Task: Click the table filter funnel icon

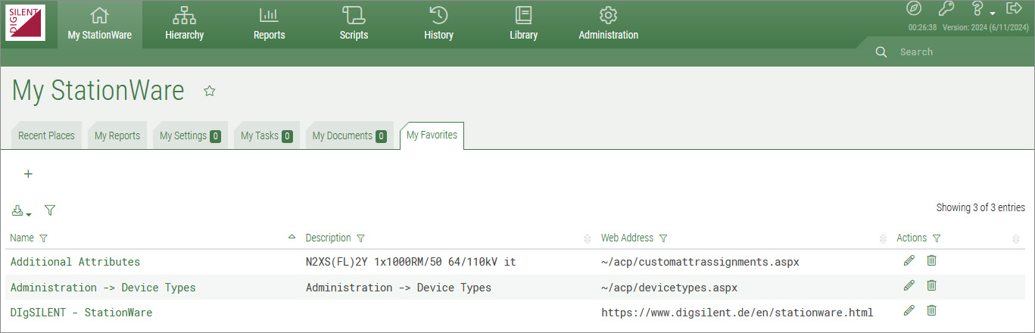Action: [x=50, y=210]
